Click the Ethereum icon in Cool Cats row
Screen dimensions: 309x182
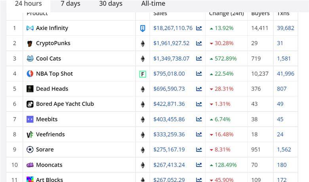[x=143, y=59]
